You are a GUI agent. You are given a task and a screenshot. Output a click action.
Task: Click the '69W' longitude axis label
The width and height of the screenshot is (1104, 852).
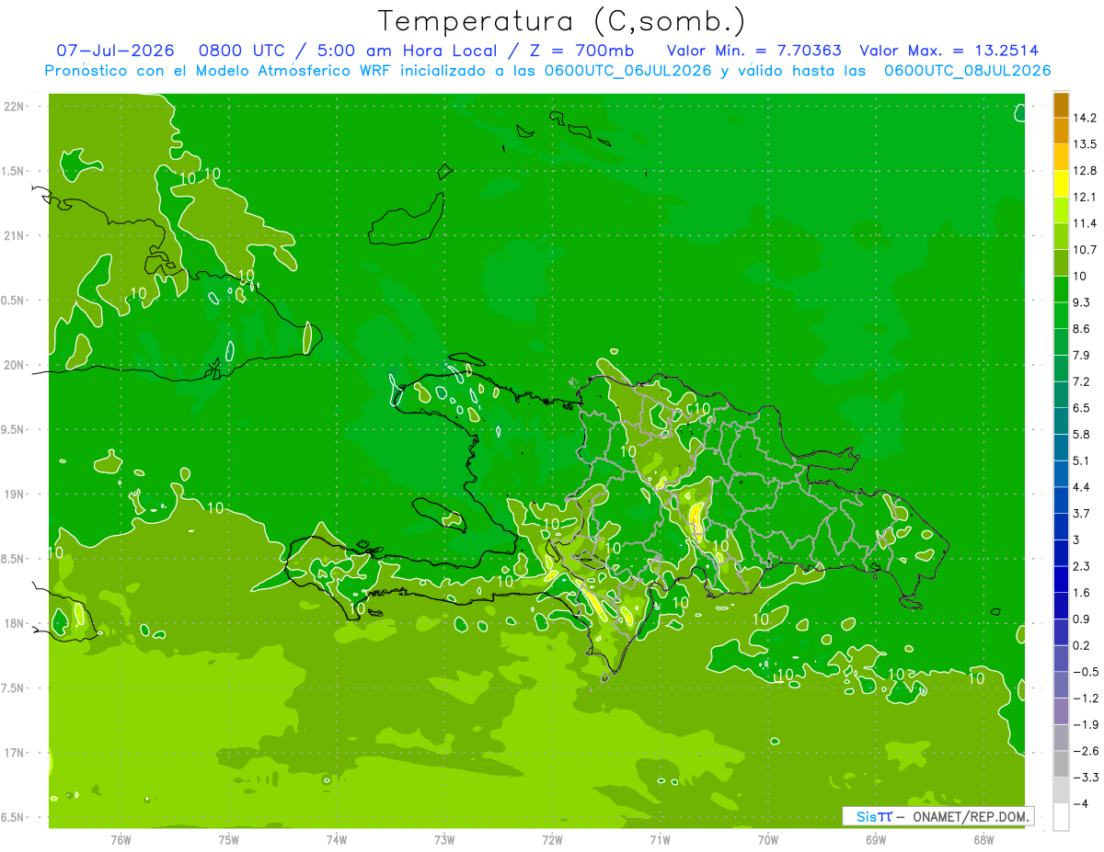coord(876,841)
